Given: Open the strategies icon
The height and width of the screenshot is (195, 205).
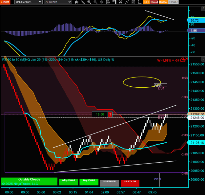Looking at the screenshot, I should pyautogui.click(x=133, y=2).
